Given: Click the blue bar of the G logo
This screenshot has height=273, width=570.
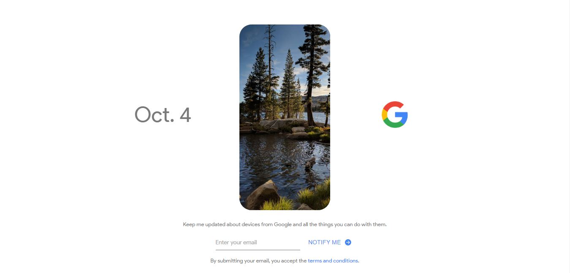Looking at the screenshot, I should coord(402,115).
